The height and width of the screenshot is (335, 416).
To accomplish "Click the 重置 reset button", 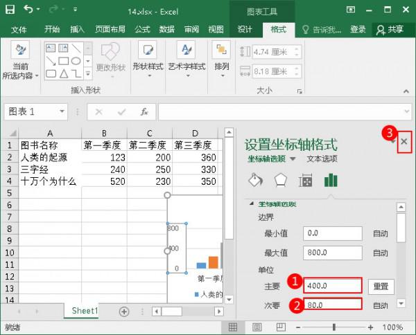I will click(x=381, y=287).
